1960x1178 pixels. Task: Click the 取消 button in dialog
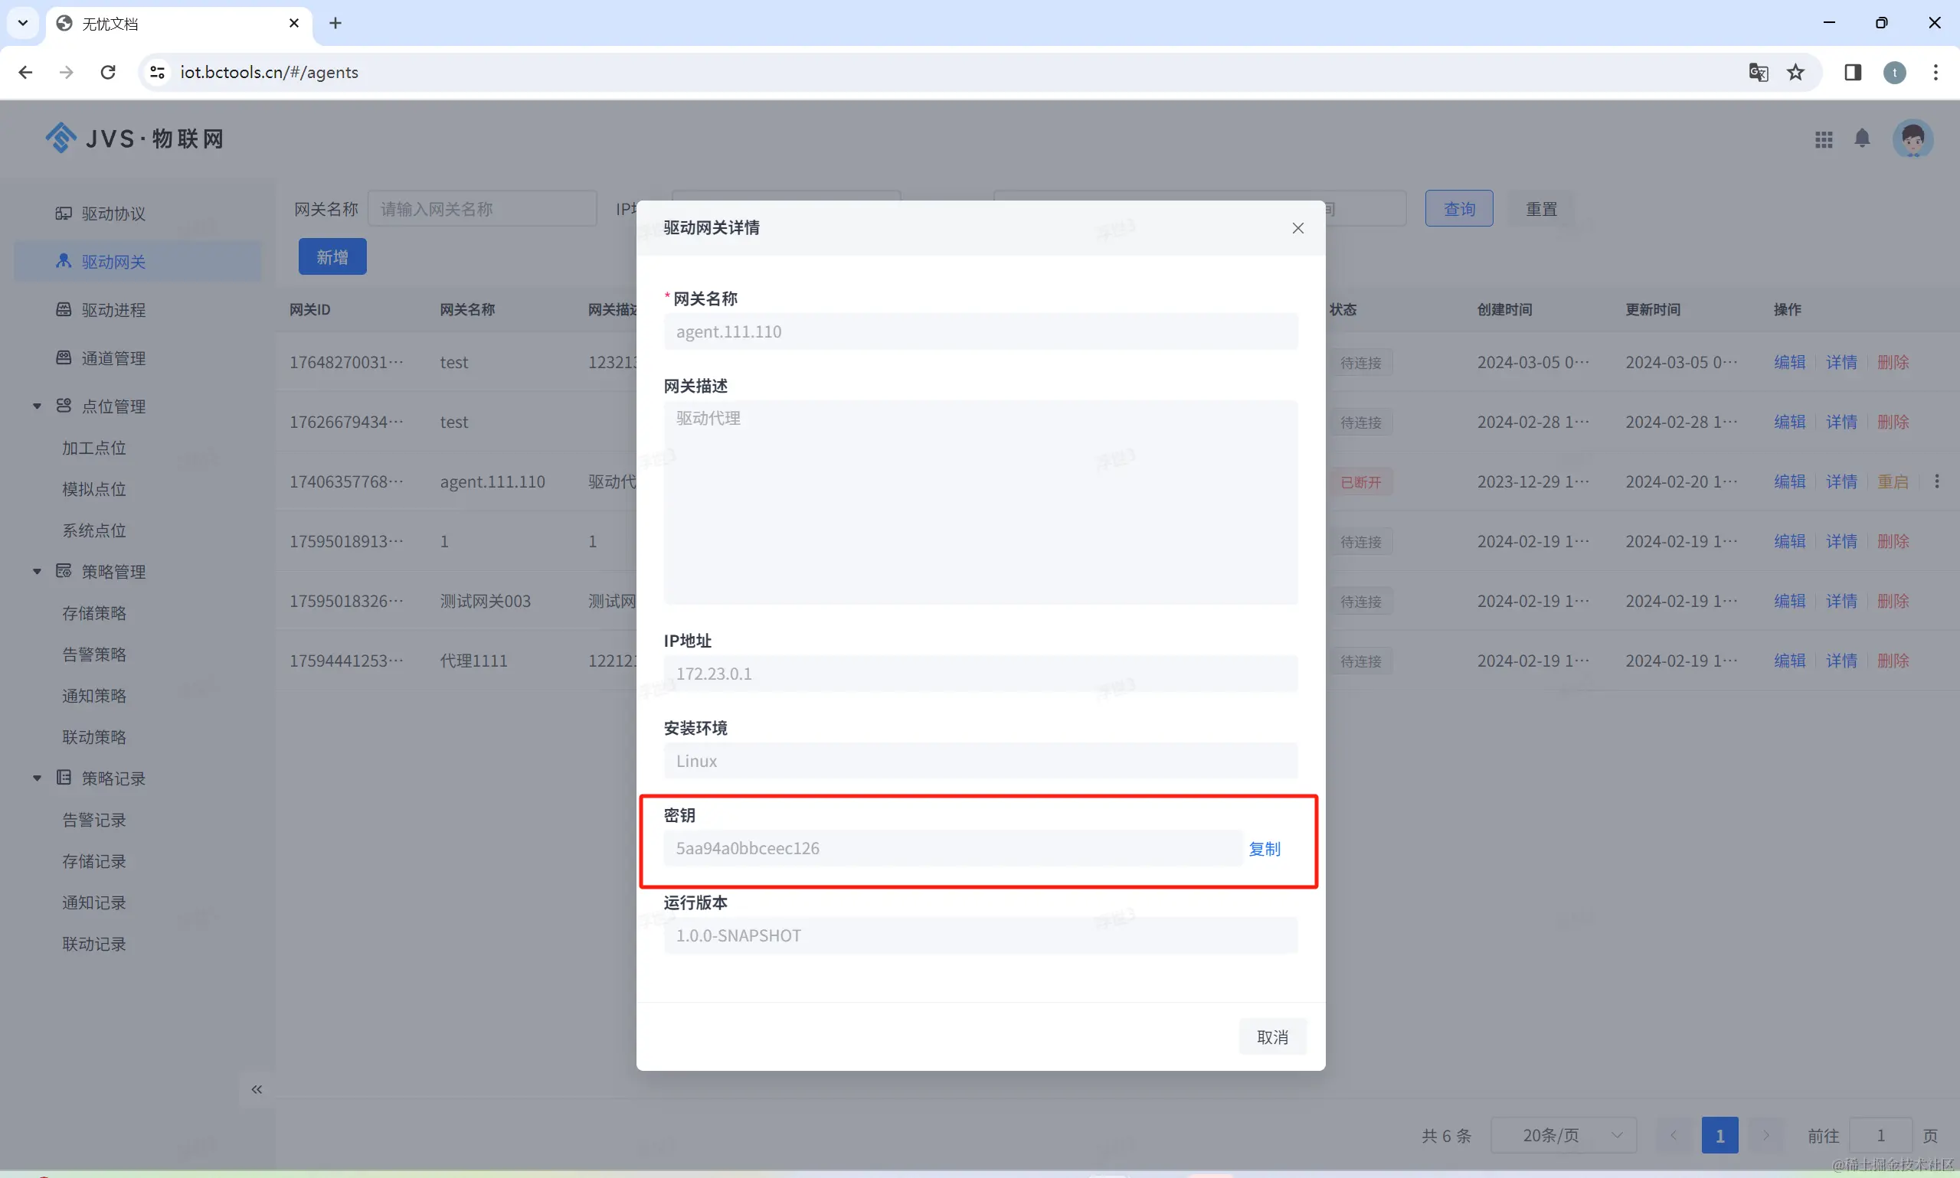pos(1271,1036)
